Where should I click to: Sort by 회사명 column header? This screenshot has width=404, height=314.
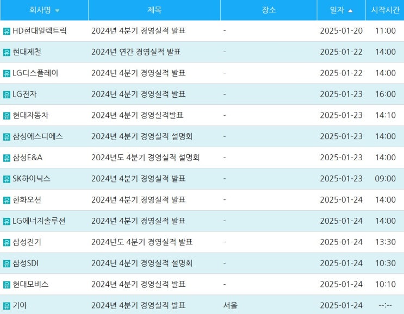[45, 10]
